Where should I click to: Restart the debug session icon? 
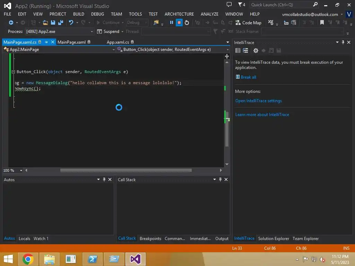pos(187,23)
